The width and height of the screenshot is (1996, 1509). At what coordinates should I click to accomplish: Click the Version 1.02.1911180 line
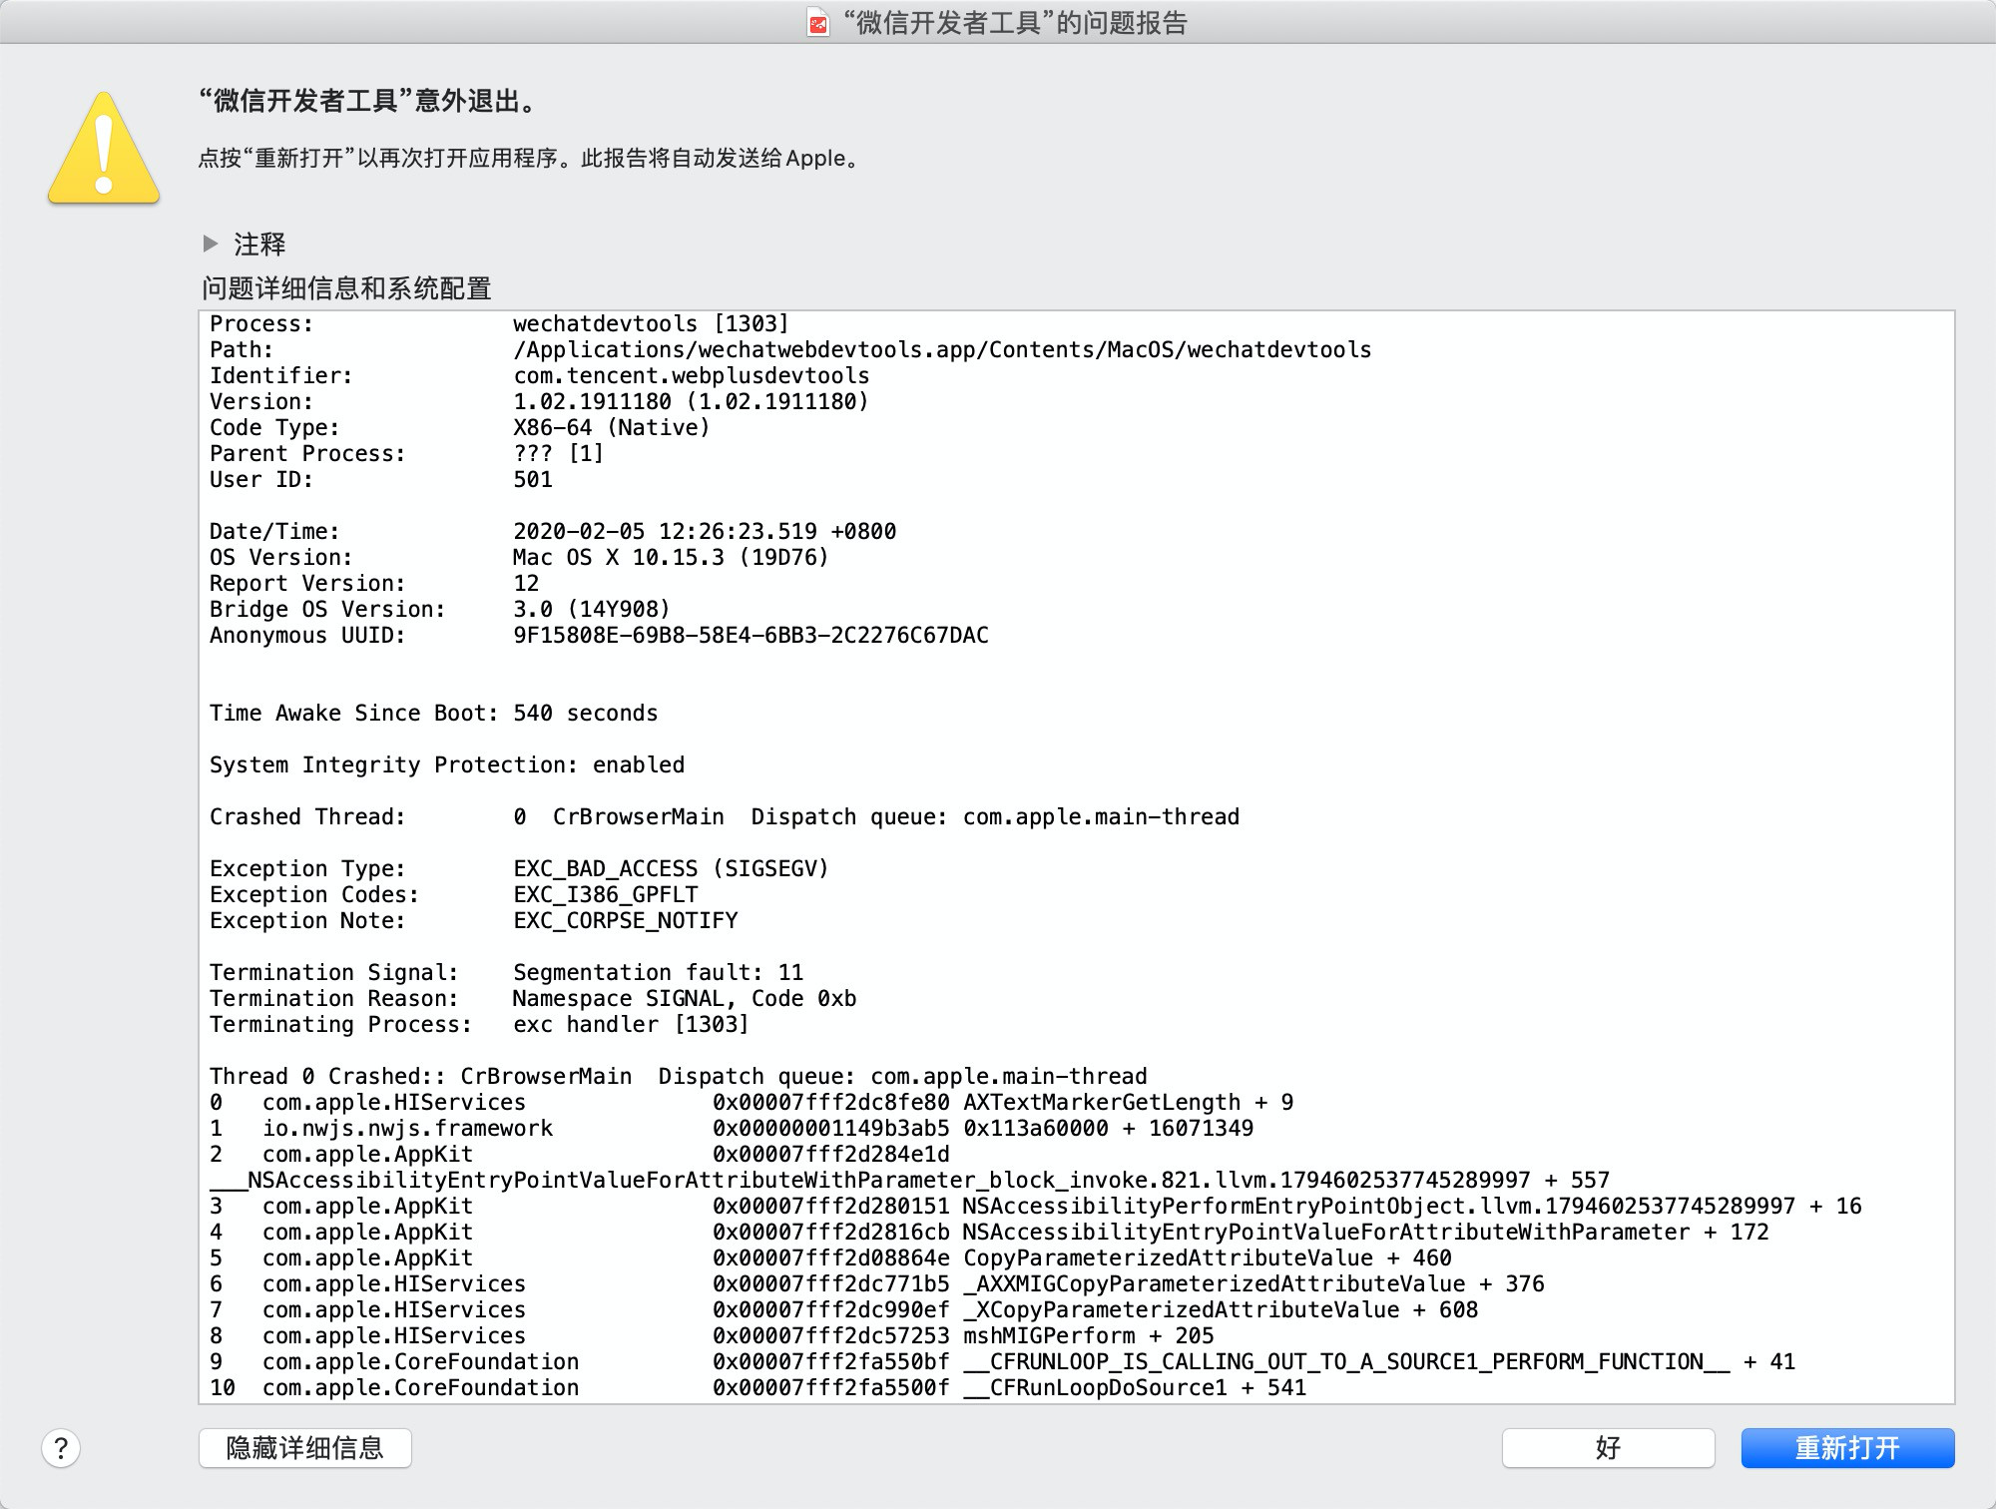(x=691, y=401)
